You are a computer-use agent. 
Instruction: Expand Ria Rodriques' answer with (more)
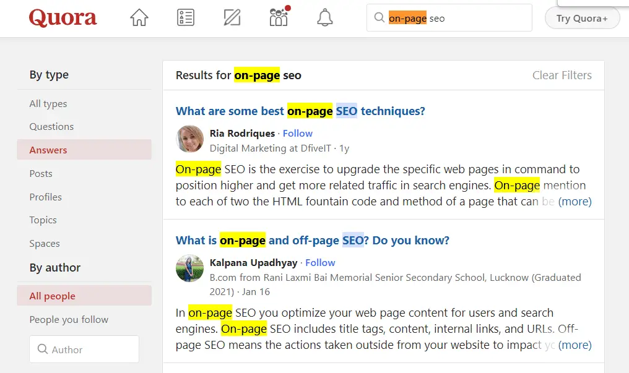click(575, 202)
